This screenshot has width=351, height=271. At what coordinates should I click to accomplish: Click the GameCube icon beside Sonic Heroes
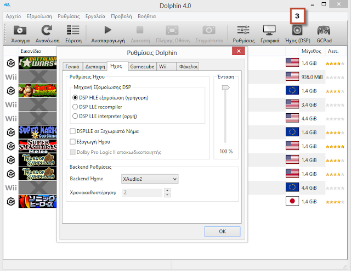11,201
